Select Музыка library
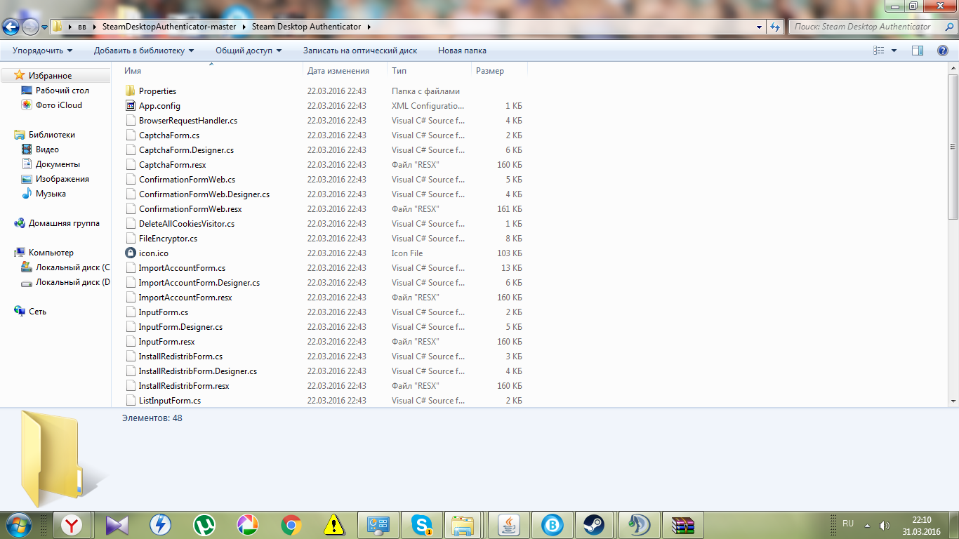The width and height of the screenshot is (959, 539). pos(51,194)
